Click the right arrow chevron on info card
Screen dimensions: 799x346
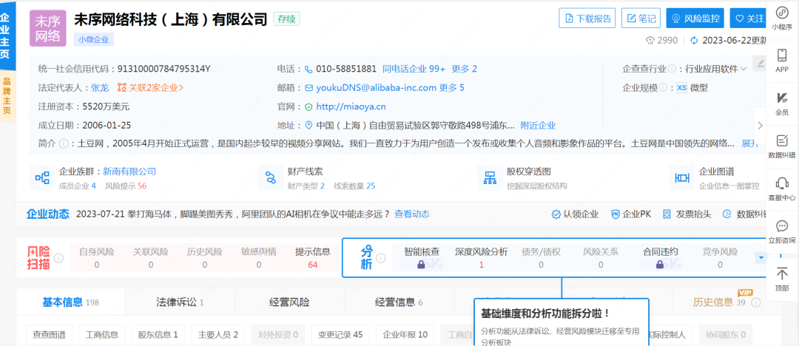click(x=761, y=126)
